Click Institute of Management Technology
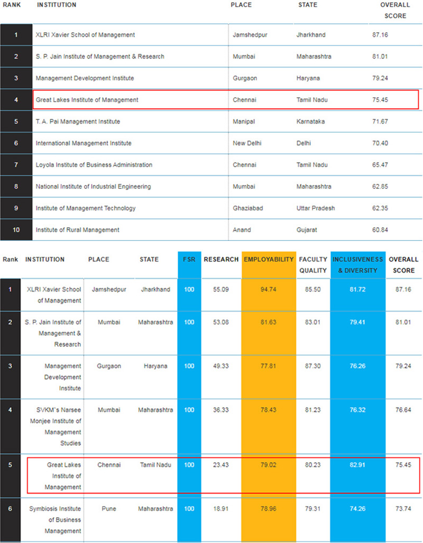This screenshot has height=543, width=423. coord(86,208)
